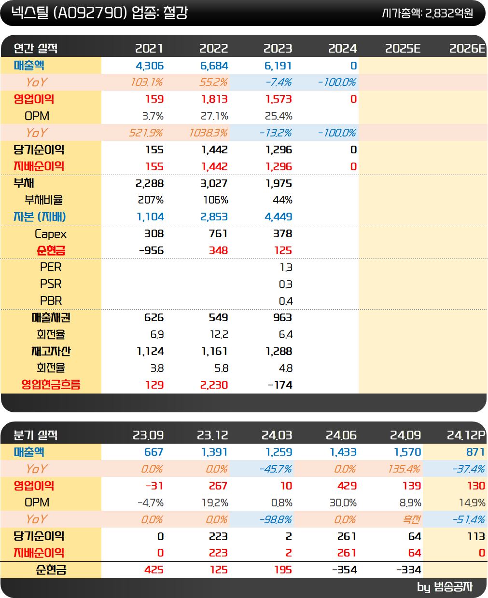The image size is (488, 598).
Task: Click annual 매출액 value 6,191
Action: click(x=278, y=66)
